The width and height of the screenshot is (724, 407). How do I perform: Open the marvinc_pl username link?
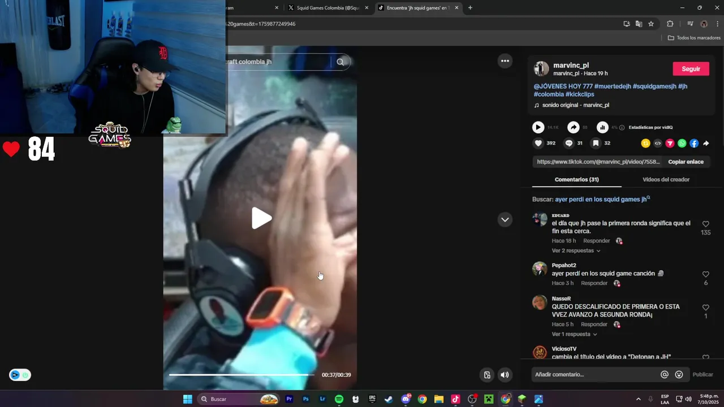pyautogui.click(x=571, y=66)
